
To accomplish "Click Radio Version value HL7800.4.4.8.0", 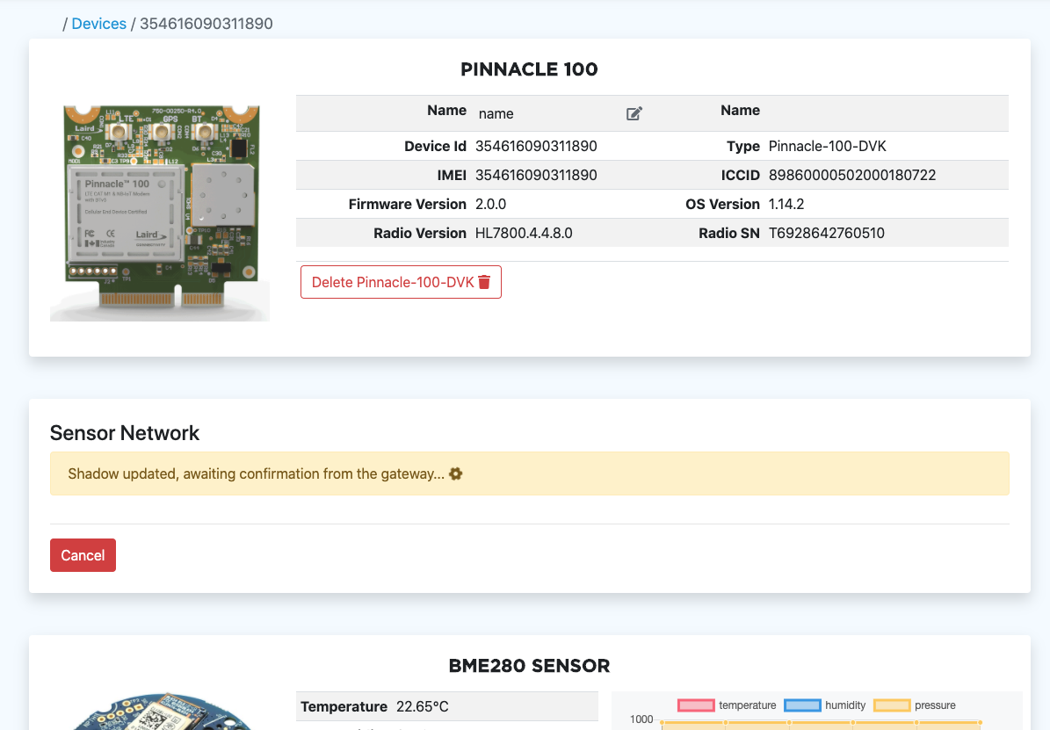I will (x=524, y=233).
